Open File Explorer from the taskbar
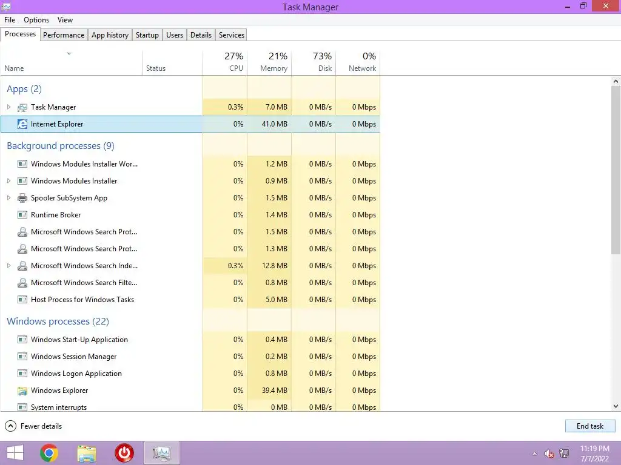 pyautogui.click(x=87, y=453)
